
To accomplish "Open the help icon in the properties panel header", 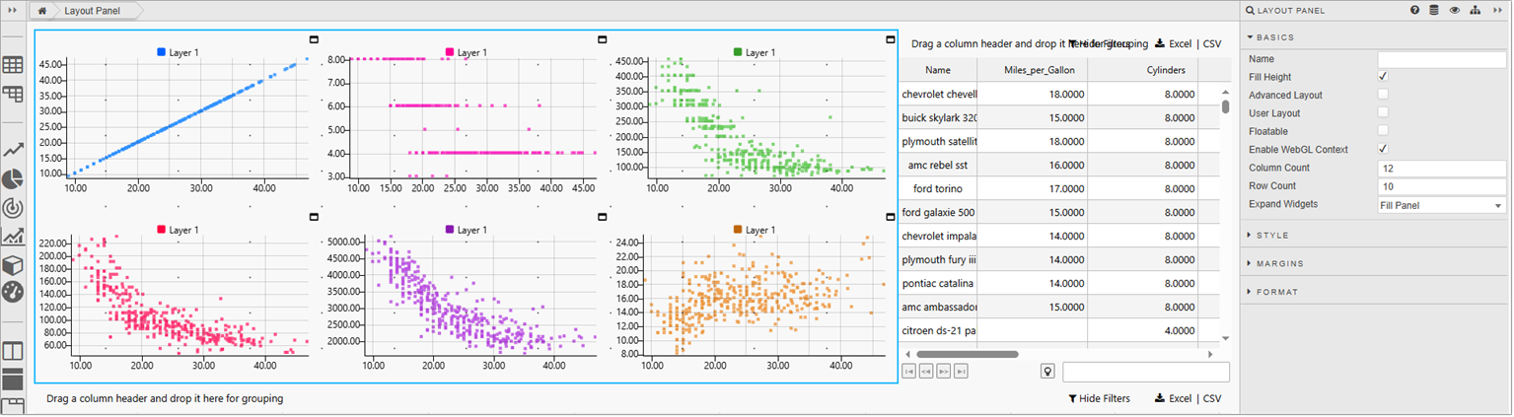I will pyautogui.click(x=1414, y=11).
